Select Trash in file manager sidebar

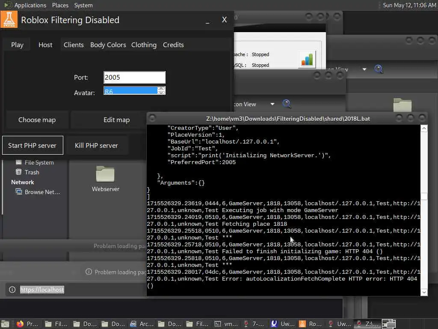coord(28,172)
